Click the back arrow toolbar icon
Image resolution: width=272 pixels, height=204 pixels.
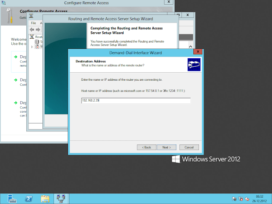click(31, 29)
